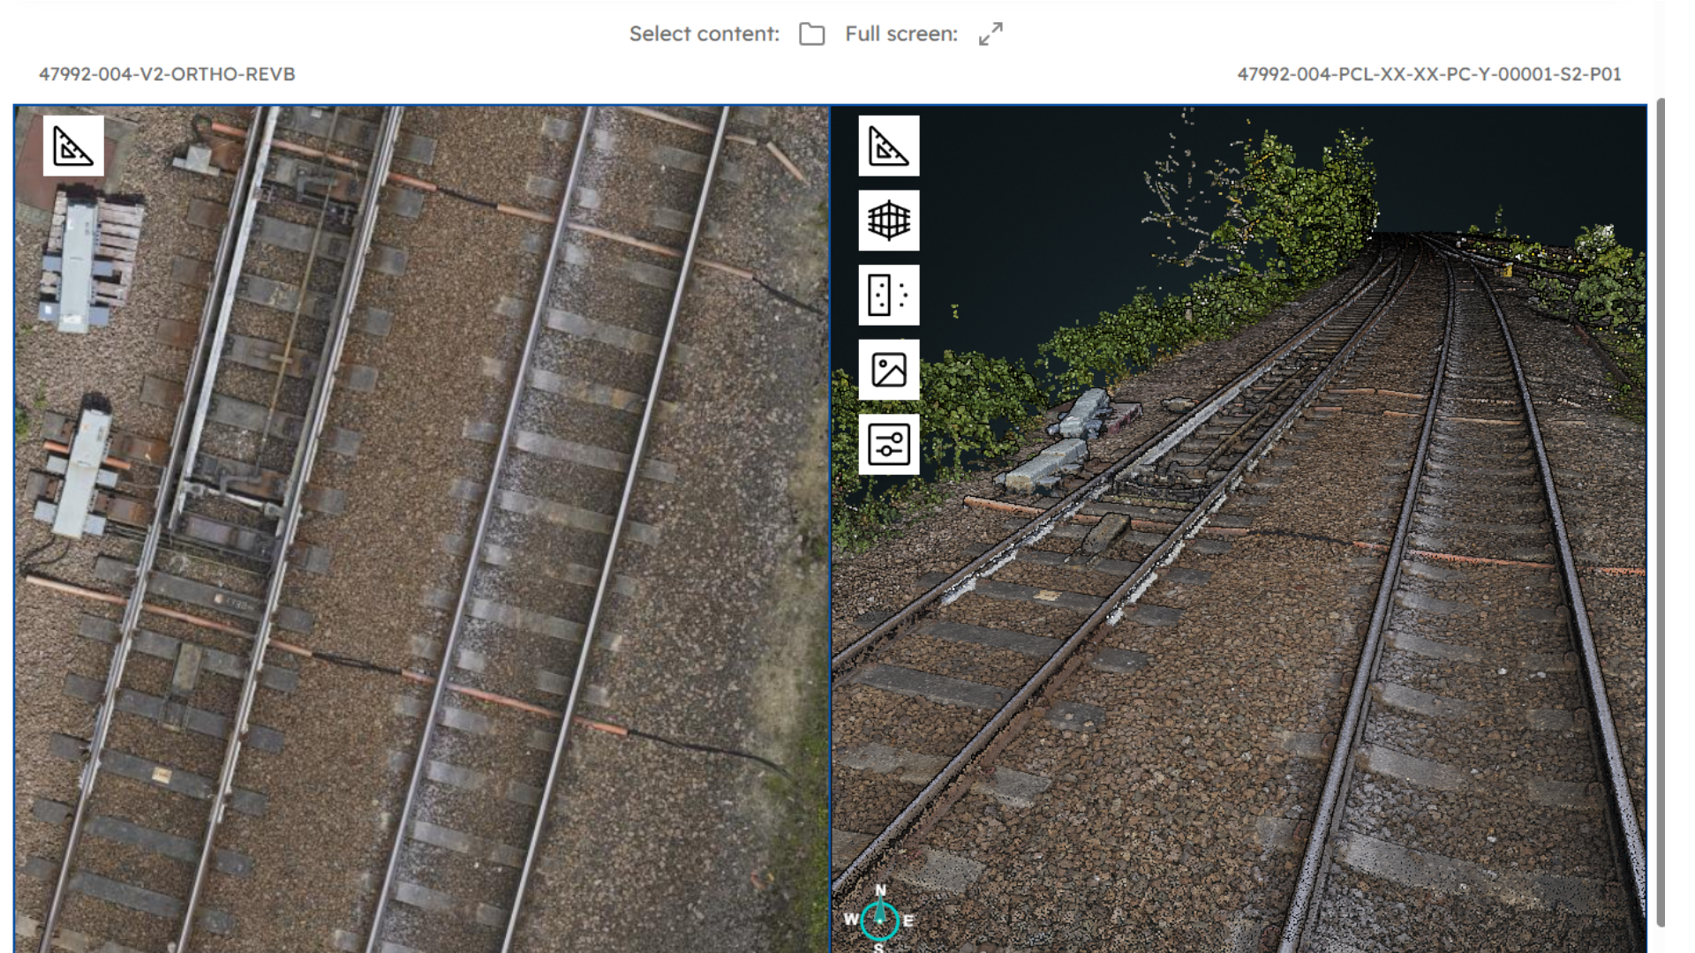Image resolution: width=1695 pixels, height=953 pixels.
Task: Activate measure tool in ortho panel
Action: [x=73, y=146]
